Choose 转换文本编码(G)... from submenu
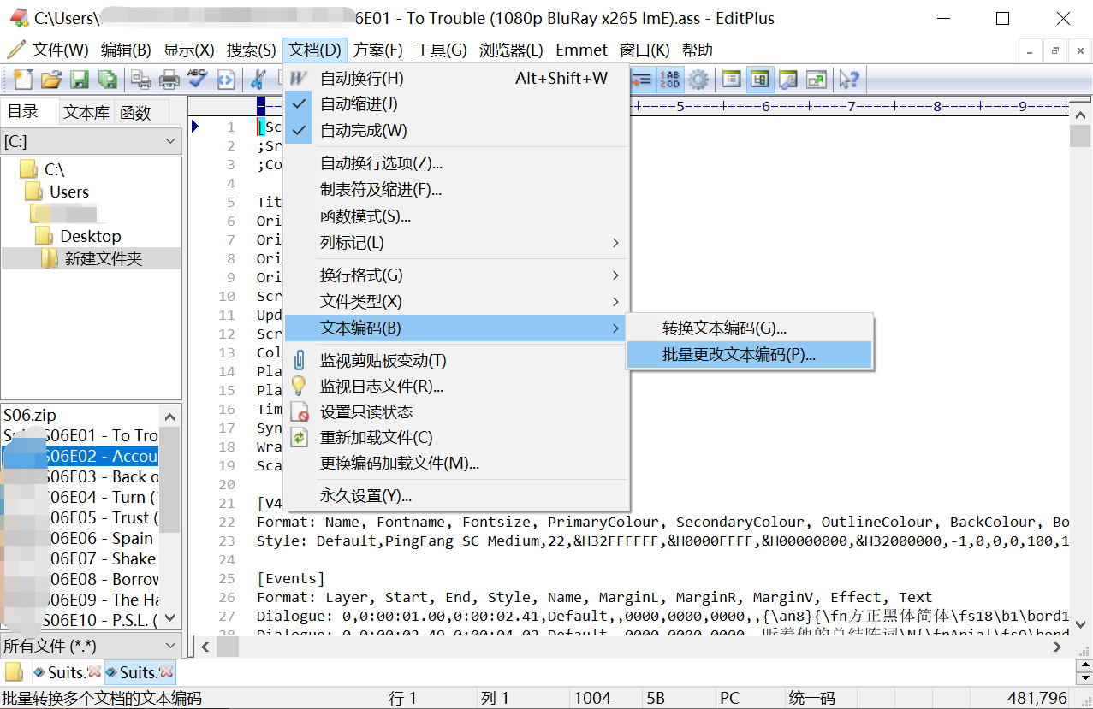 (749, 328)
